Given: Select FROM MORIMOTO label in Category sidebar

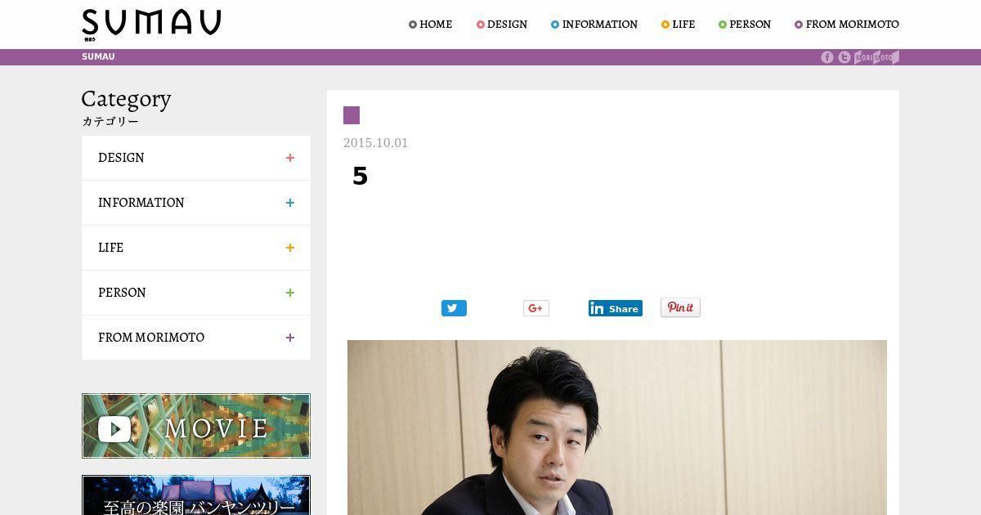Looking at the screenshot, I should point(151,338).
